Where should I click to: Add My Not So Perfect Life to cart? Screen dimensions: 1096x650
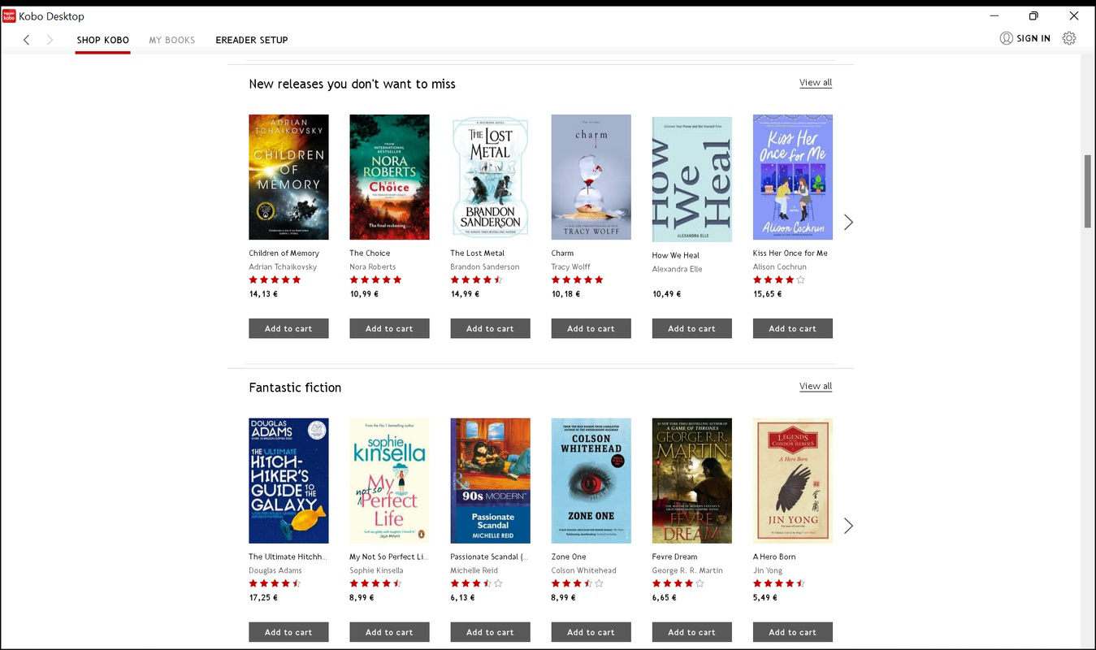tap(389, 632)
